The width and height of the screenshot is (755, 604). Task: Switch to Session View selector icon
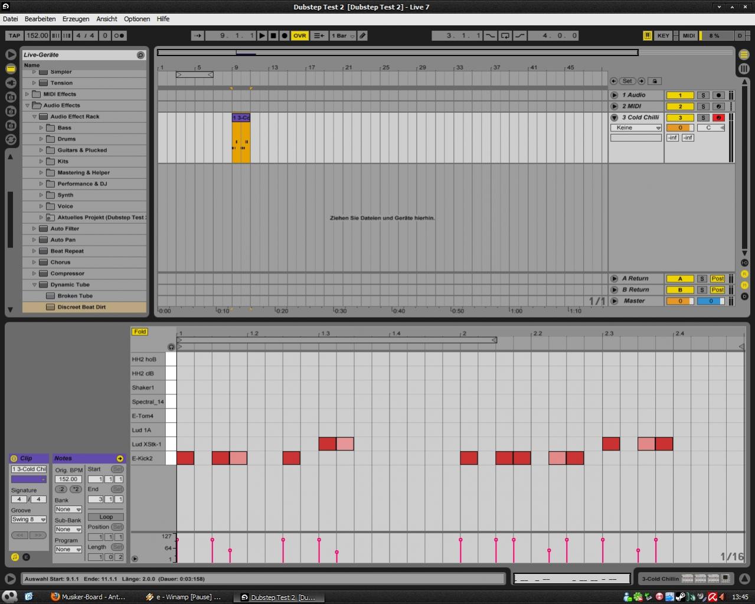[744, 68]
